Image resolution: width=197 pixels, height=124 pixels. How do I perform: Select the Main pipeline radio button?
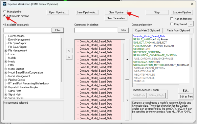pyautogui.click(x=5, y=11)
